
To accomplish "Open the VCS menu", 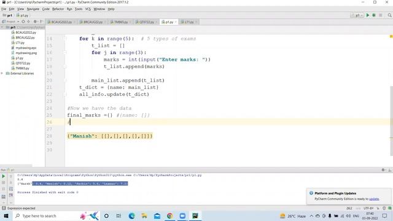I will [88, 9].
